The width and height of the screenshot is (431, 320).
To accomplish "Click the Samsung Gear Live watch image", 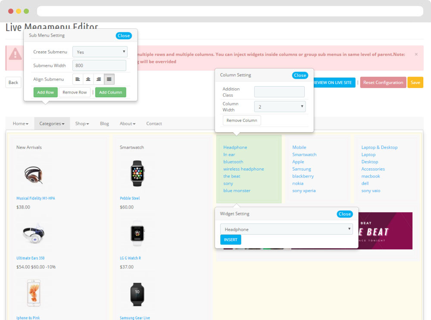I will coord(137,294).
